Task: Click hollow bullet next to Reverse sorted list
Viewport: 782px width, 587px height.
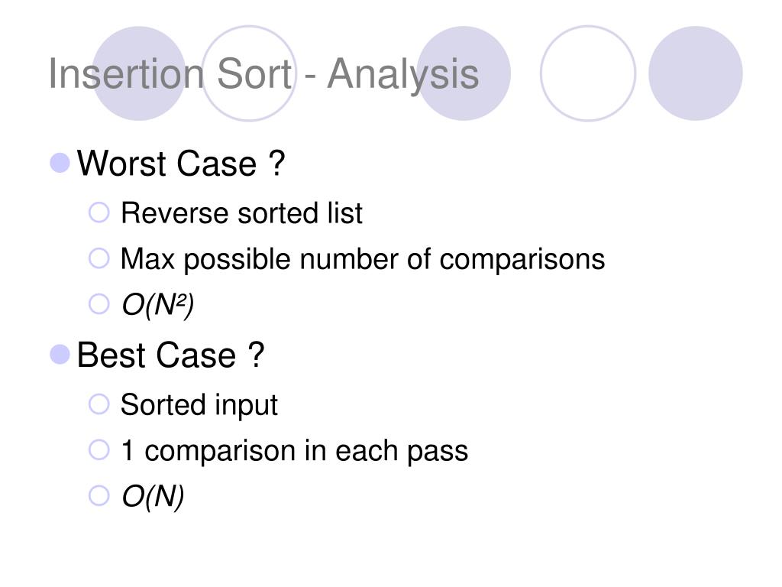Action: point(99,212)
